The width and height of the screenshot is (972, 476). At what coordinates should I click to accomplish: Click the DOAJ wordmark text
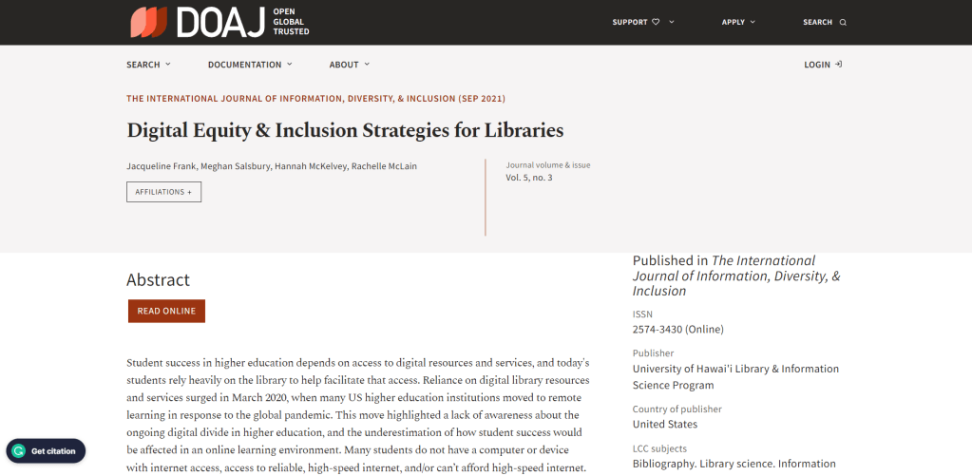(220, 22)
